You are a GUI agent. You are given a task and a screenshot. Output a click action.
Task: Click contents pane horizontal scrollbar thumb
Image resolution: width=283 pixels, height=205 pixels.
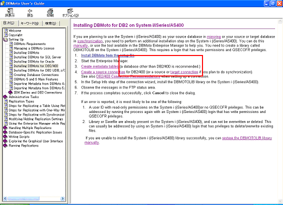click(x=23, y=198)
